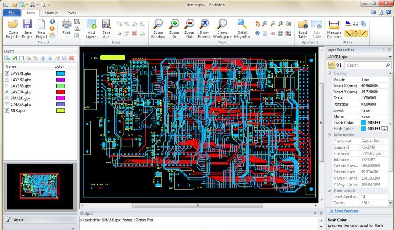Click the orange gear settings icon in Project group
The width and height of the screenshot is (395, 230).
pyautogui.click(x=52, y=28)
